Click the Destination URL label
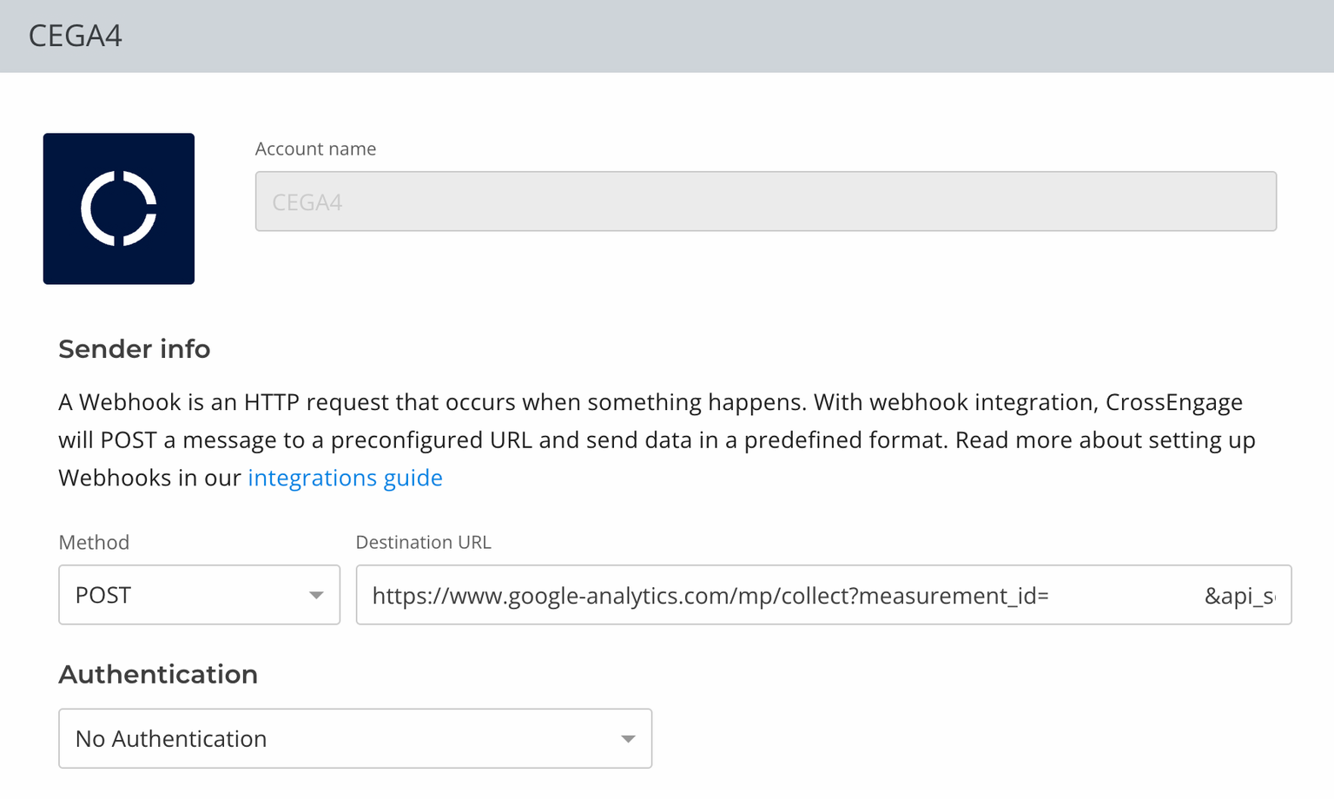Screen dimensions: 1334x799 tap(423, 542)
